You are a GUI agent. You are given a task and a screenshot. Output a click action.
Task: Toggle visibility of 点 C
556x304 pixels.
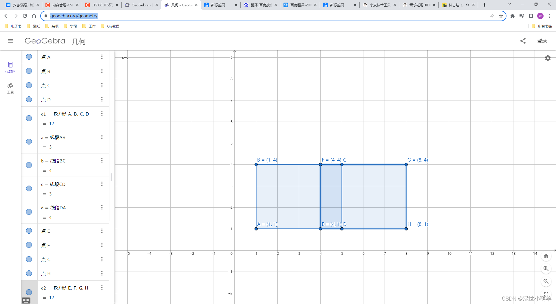tap(29, 85)
